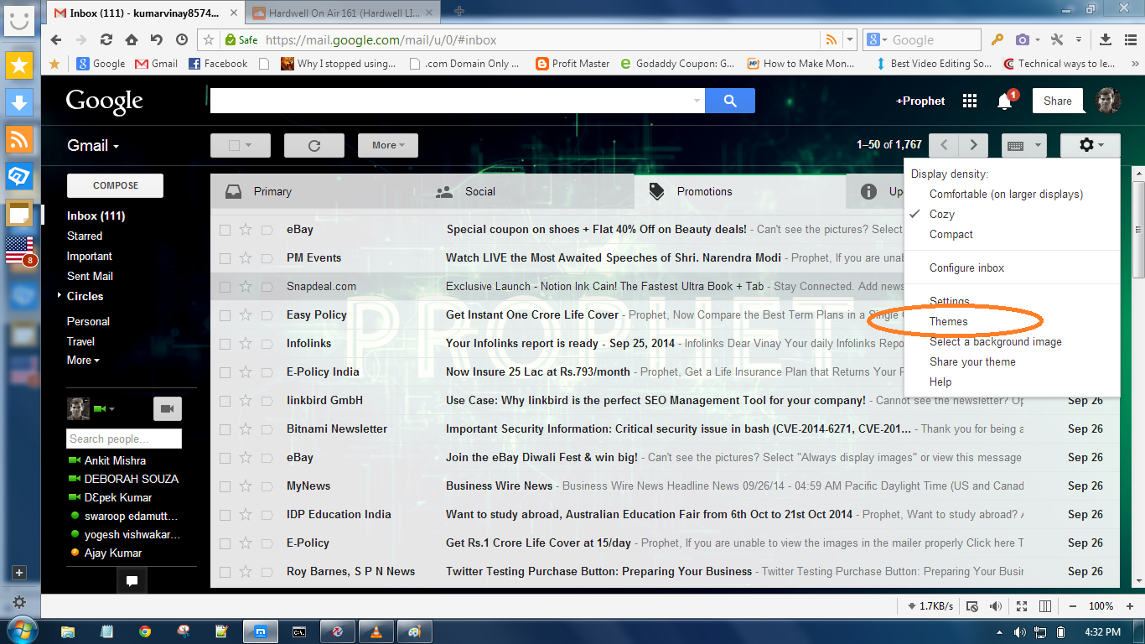Screen dimensions: 1145x644
Task: Select the checkbox next to the eBay email
Action: (224, 229)
